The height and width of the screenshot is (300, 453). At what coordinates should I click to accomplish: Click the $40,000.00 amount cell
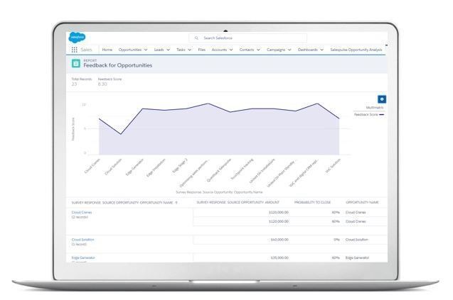click(x=279, y=240)
